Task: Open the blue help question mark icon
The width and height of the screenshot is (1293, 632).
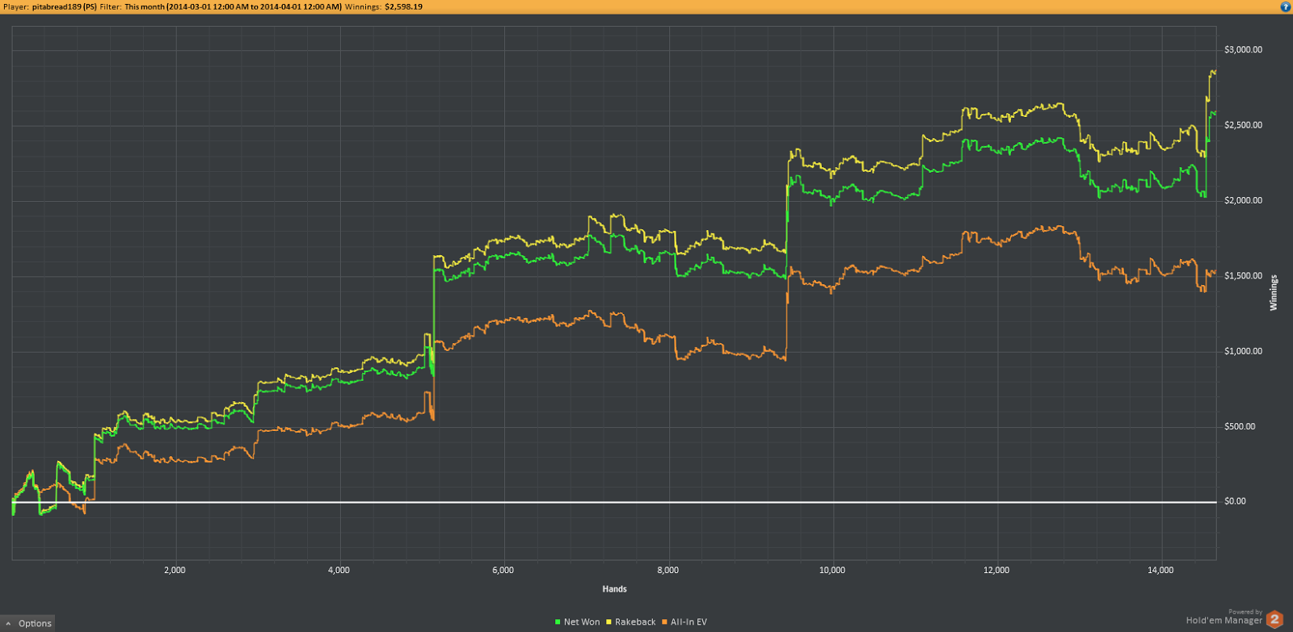Action: [x=1285, y=6]
